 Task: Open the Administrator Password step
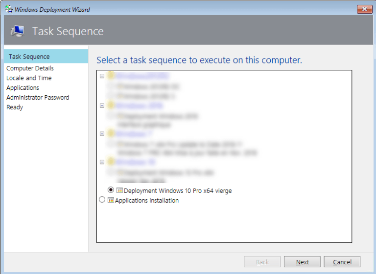click(38, 98)
